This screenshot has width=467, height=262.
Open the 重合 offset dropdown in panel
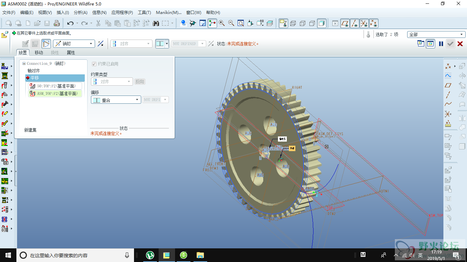tap(116, 100)
